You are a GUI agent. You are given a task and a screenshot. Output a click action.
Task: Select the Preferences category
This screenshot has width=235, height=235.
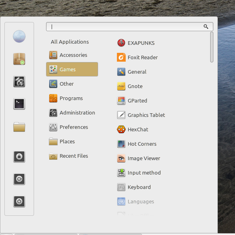click(x=72, y=127)
